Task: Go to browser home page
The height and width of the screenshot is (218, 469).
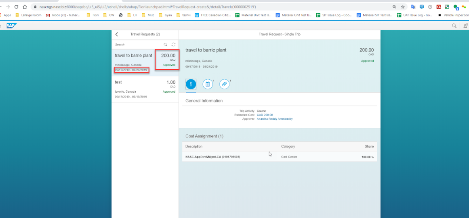Action: 25,6
